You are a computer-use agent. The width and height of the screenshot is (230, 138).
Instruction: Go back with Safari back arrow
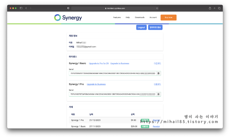[x=26, y=8]
